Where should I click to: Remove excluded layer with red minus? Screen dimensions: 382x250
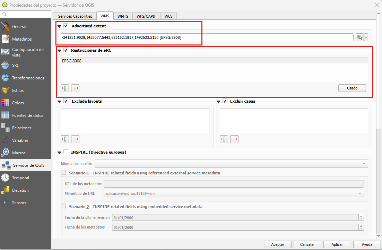(x=235, y=139)
